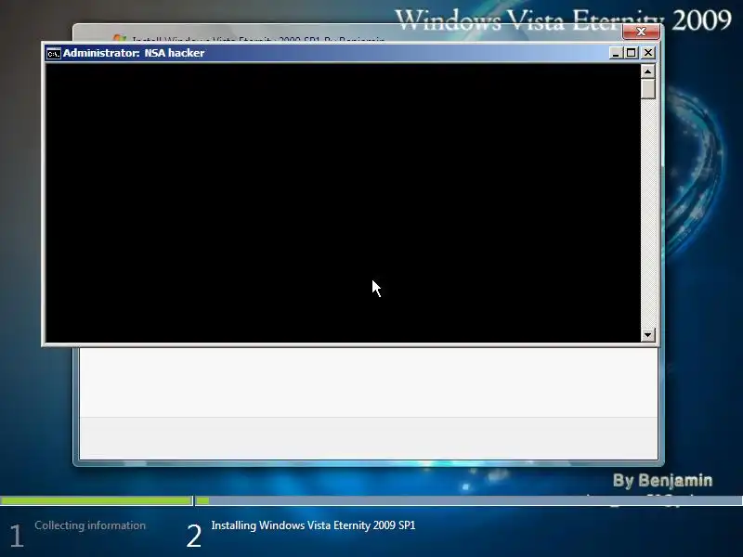Click the Installing Windows Vista Eternity 2009 SP1 label
Viewport: 743px width, 557px height.
point(313,525)
